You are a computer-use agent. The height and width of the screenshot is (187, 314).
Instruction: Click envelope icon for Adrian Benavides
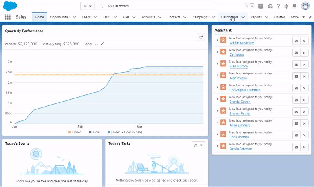tap(296, 41)
